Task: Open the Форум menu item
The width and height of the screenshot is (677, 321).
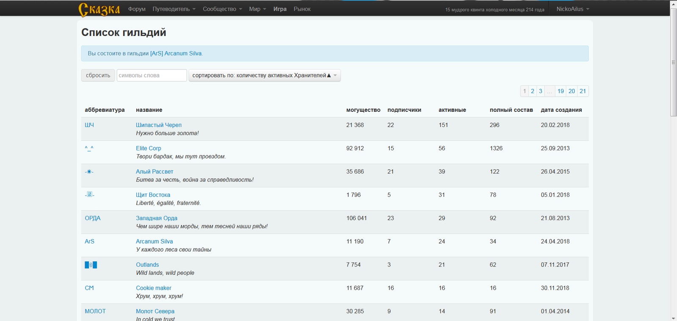Action: coord(137,9)
